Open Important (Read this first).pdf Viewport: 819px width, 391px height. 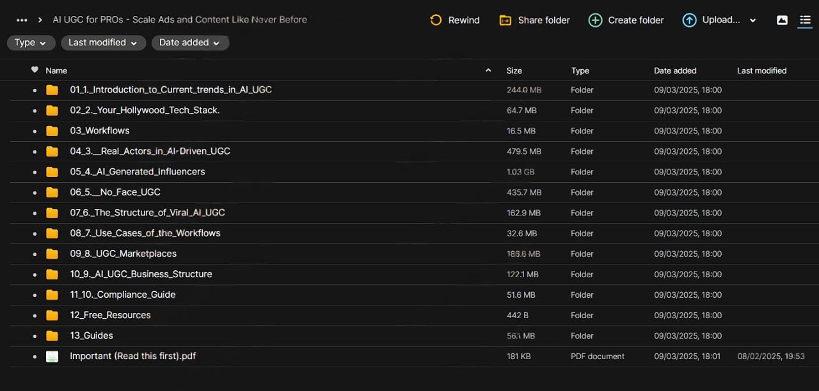click(132, 356)
